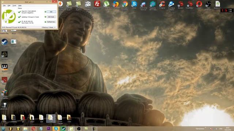Click the Updating Groups & Hosts text

point(30,17)
